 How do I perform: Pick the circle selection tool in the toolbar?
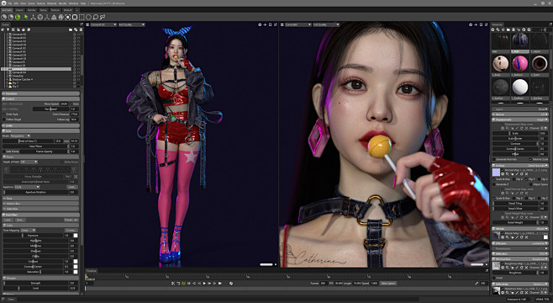88,17
